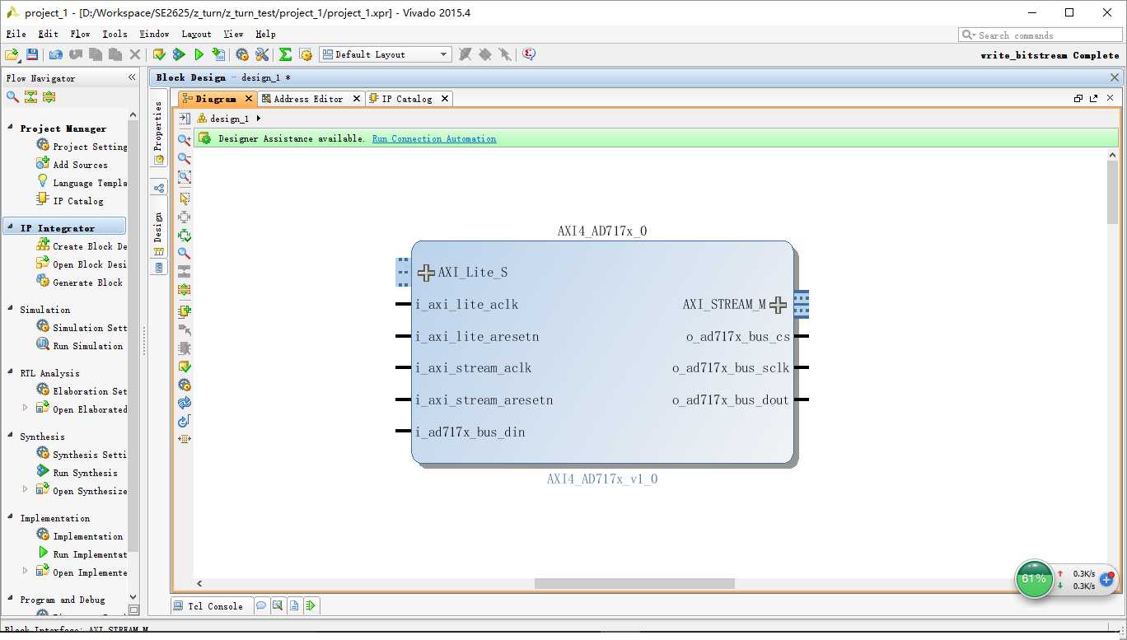
Task: Collapse the Project Manager section
Action: (x=11, y=128)
